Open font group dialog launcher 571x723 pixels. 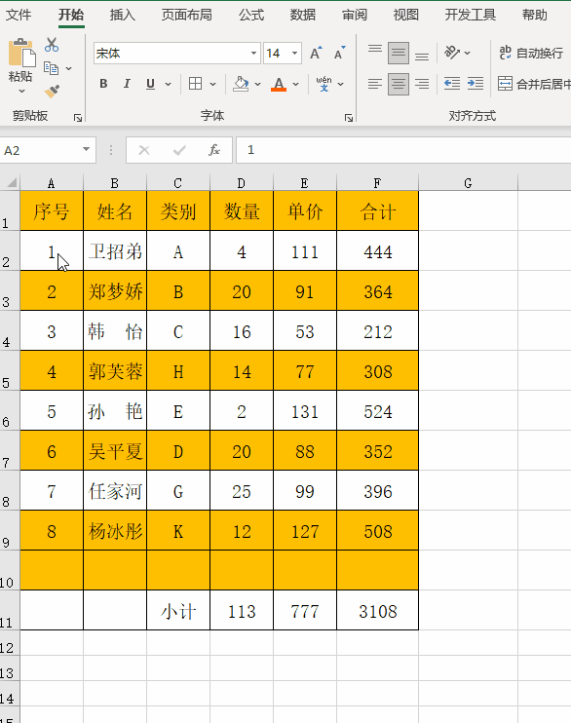(x=349, y=118)
